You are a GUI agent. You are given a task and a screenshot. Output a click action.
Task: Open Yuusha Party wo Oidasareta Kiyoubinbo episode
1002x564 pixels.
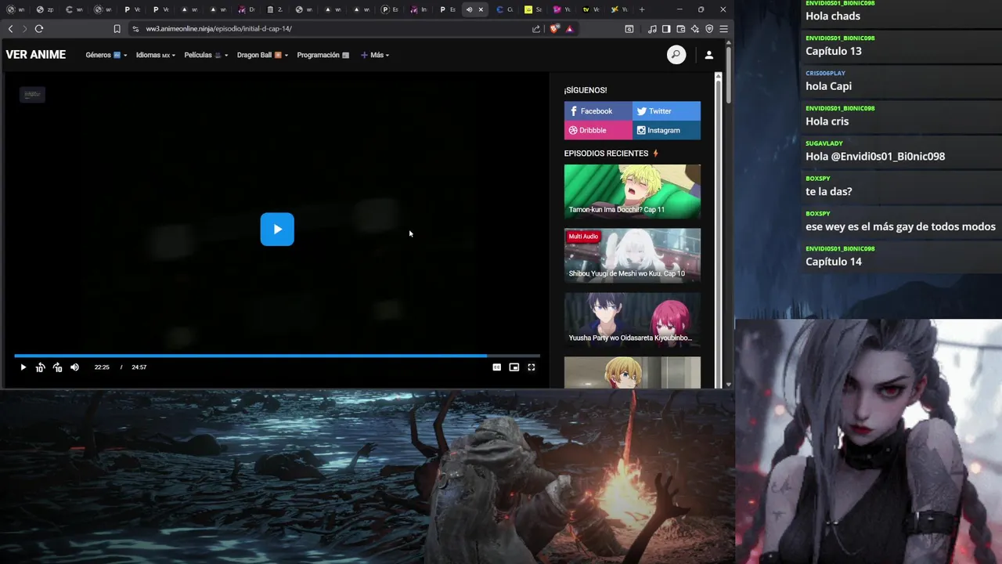[633, 320]
